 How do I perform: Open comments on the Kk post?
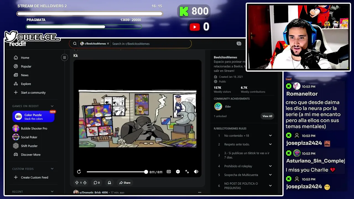(x=97, y=183)
